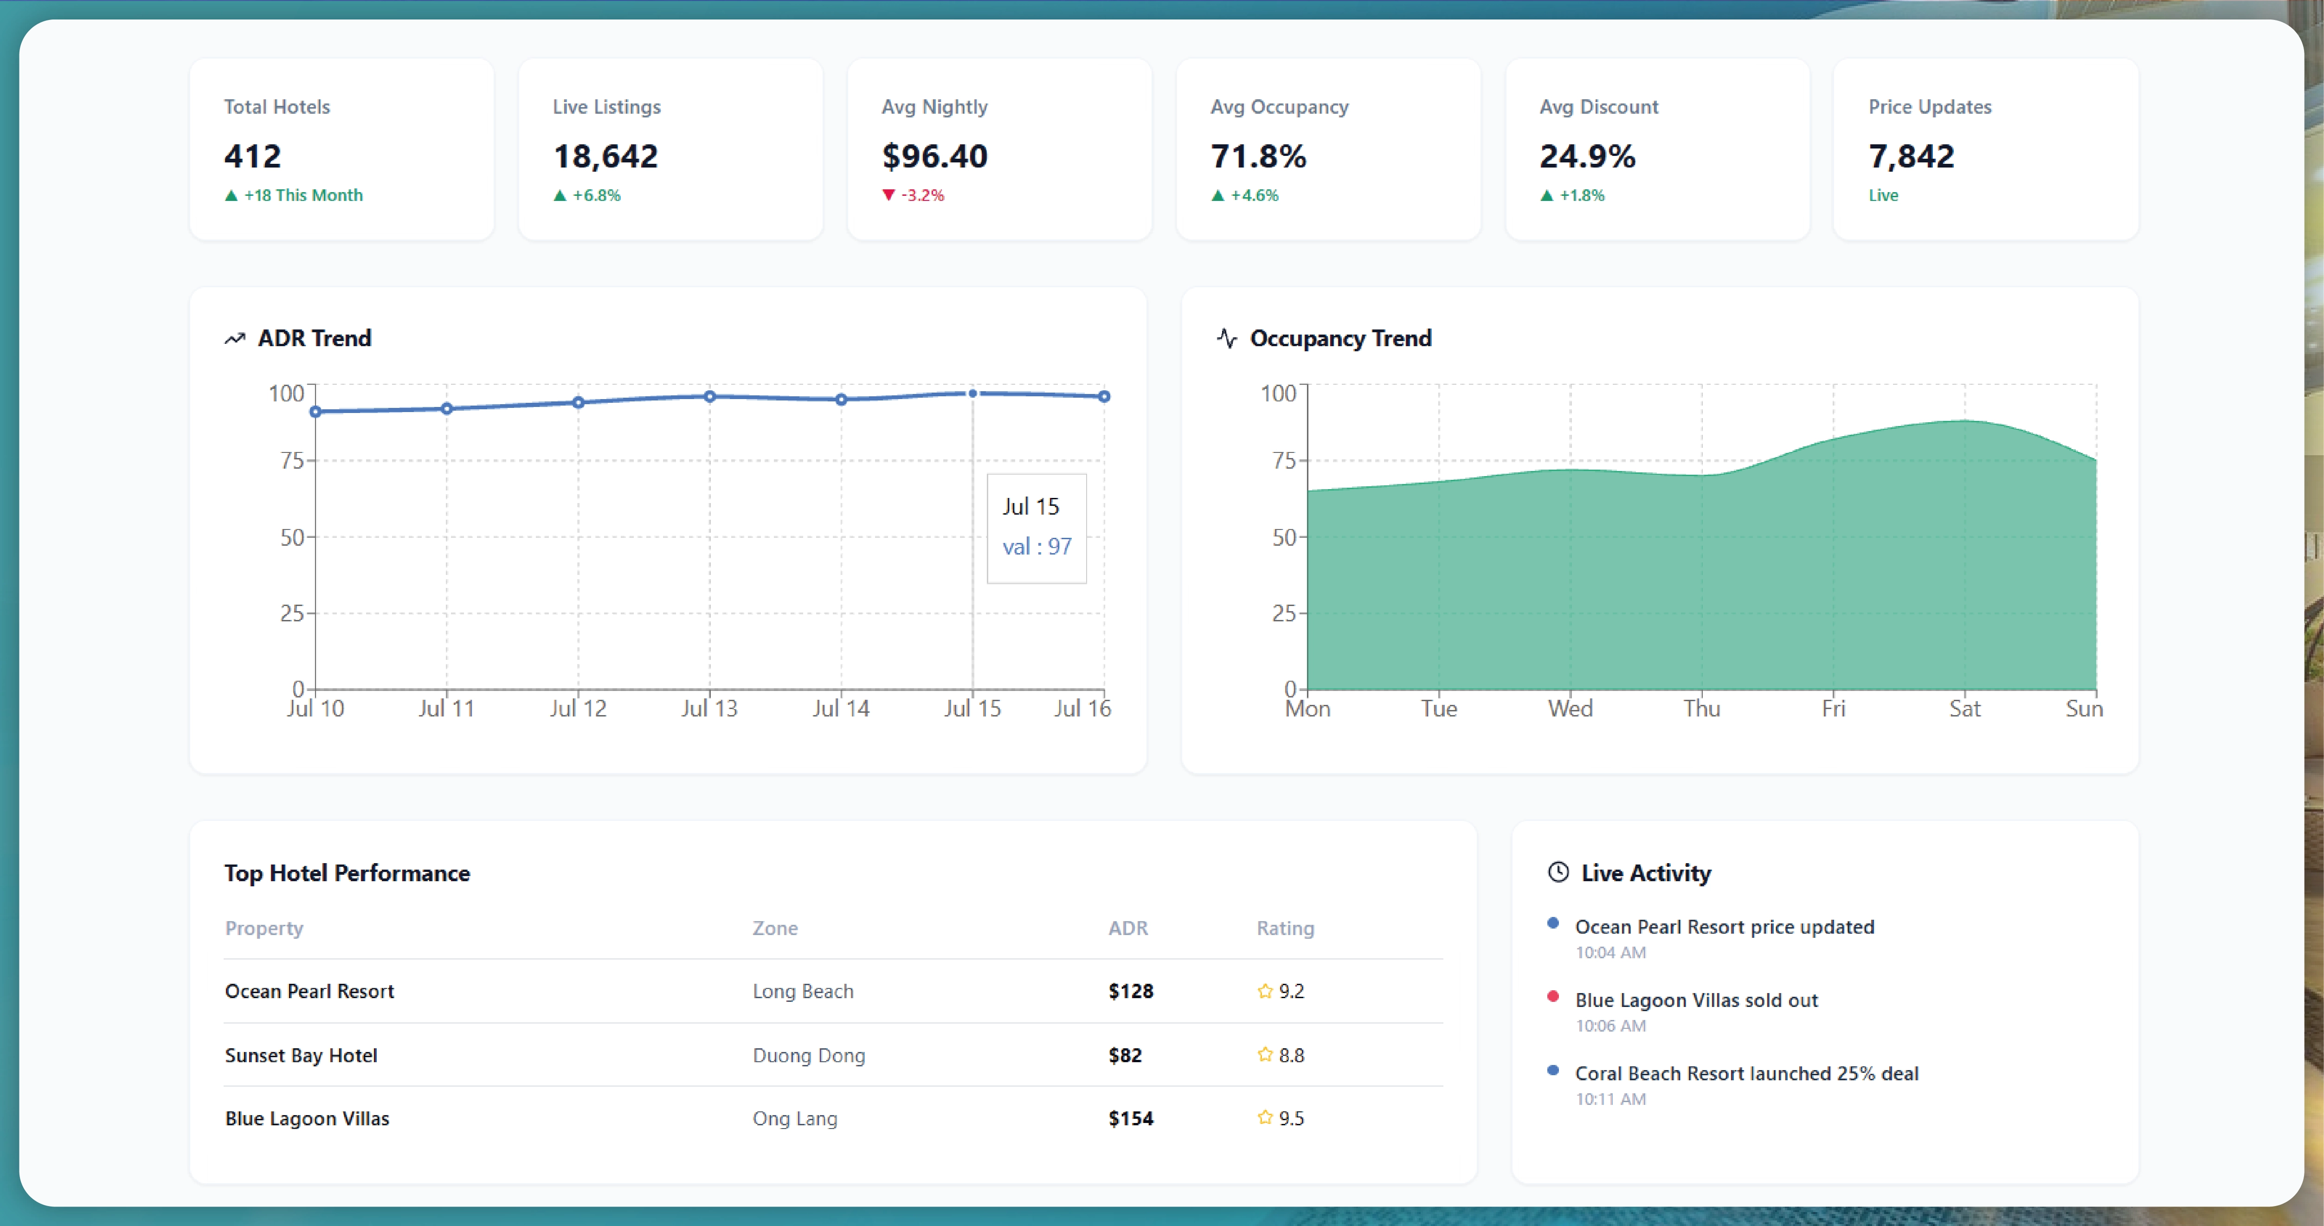Select the Jul 14 point on ADR chart
Screen dimensions: 2324x1226
841,400
